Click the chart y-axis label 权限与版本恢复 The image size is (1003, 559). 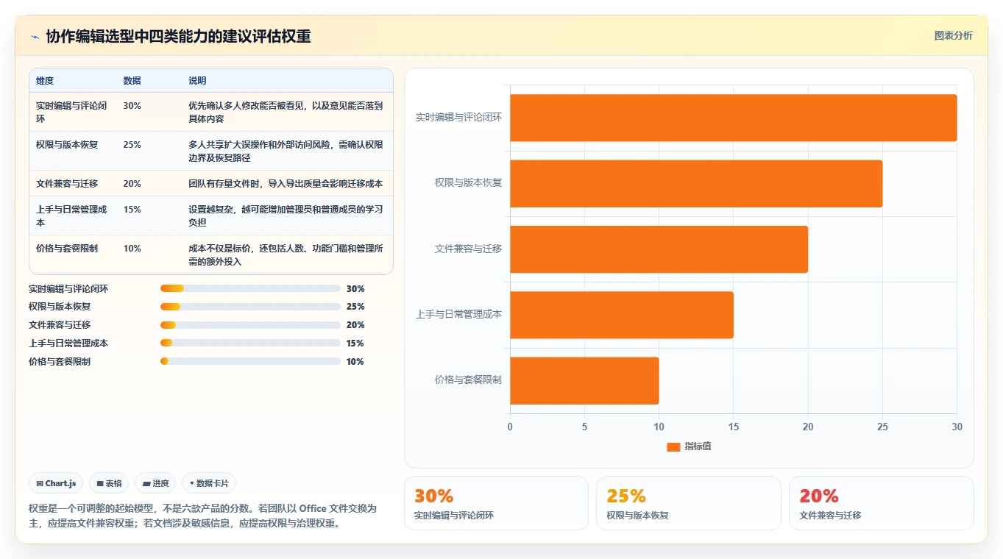[468, 182]
